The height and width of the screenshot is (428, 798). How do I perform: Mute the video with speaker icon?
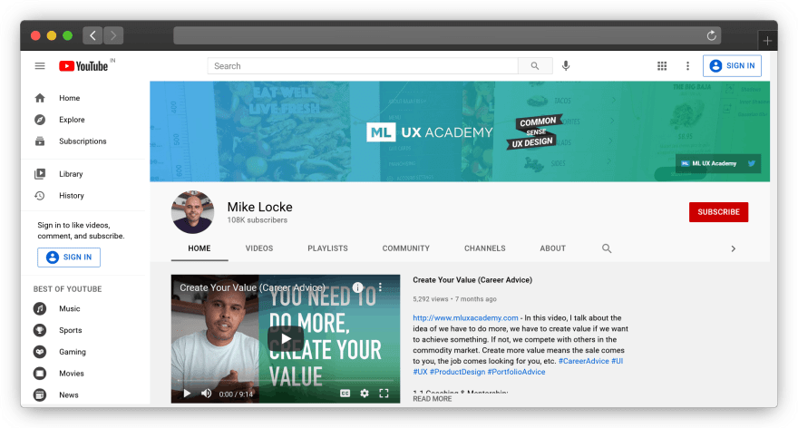click(206, 394)
